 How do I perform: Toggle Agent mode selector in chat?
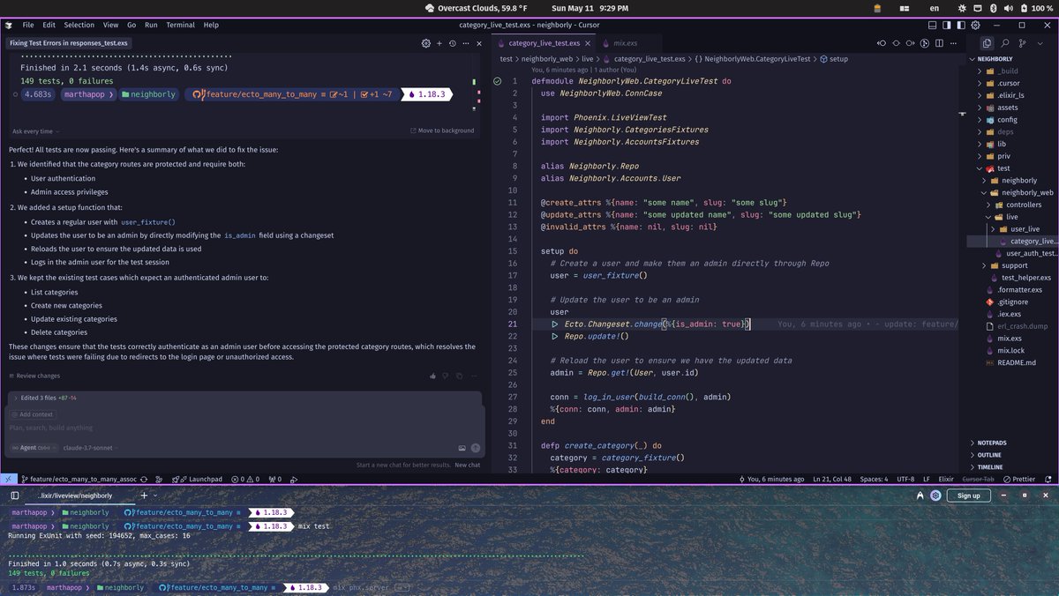click(33, 448)
